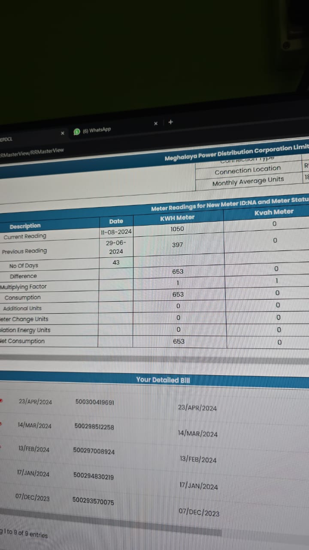This screenshot has height=550, width=309.
Task: Select the Connection Location label
Action: 248,170
